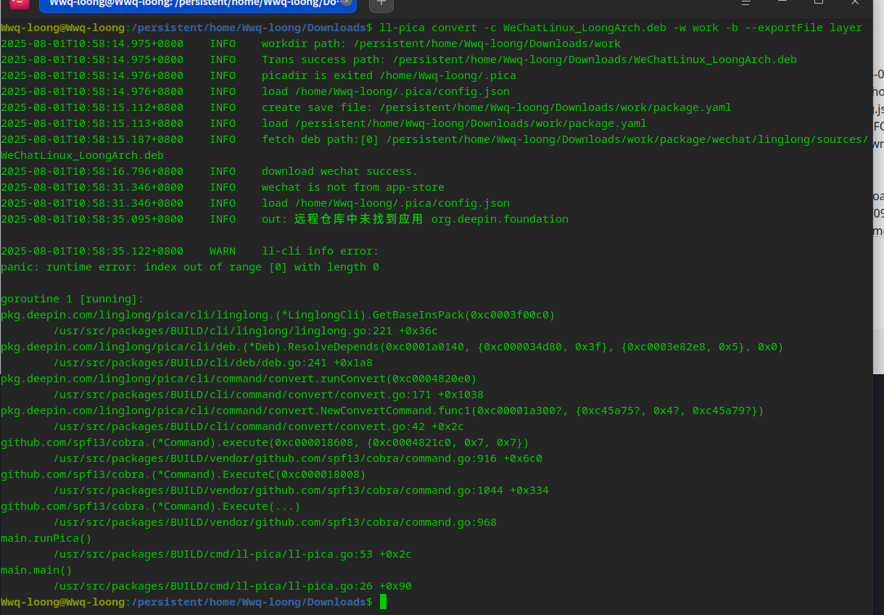The image size is (884, 615).
Task: Click the goroutine 1 [running] line
Action: pos(73,299)
